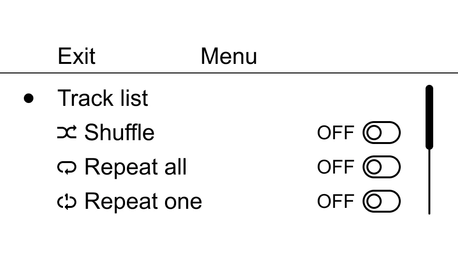Viewport: 458px width, 267px height.
Task: Click the OFF status text for Shuffle
Action: pos(335,133)
